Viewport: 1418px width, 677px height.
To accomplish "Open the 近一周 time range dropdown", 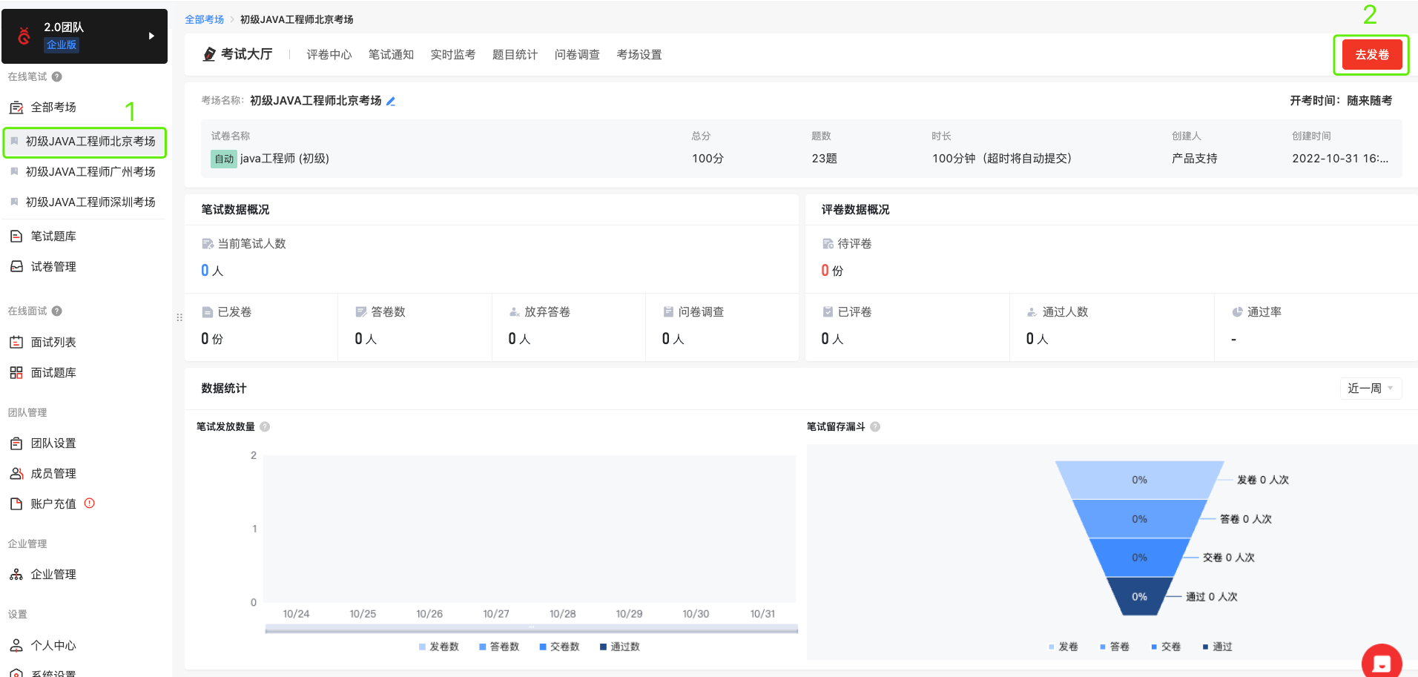I will tap(1371, 389).
